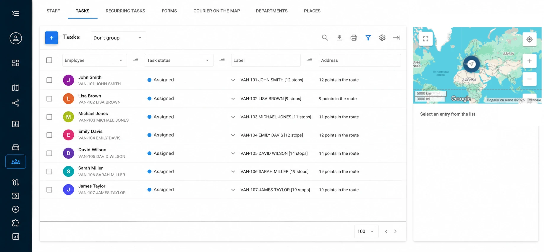The image size is (544, 252).
Task: Open the user profile icon in sidebar
Action: tap(16, 38)
